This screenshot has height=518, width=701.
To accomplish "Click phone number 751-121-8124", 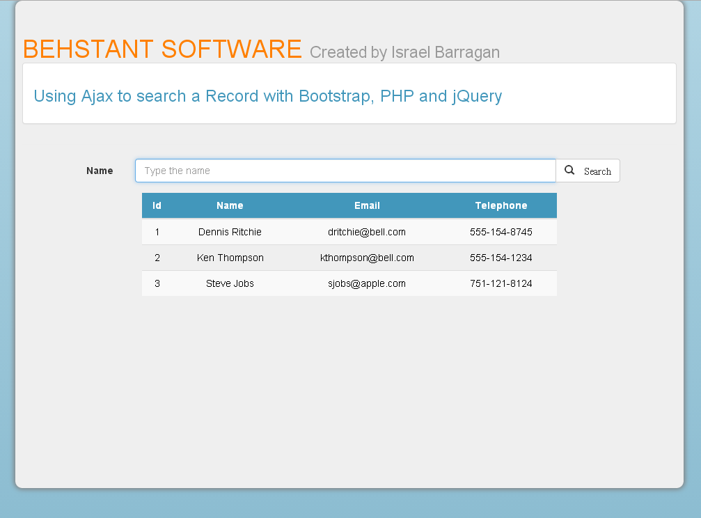I will [x=501, y=283].
